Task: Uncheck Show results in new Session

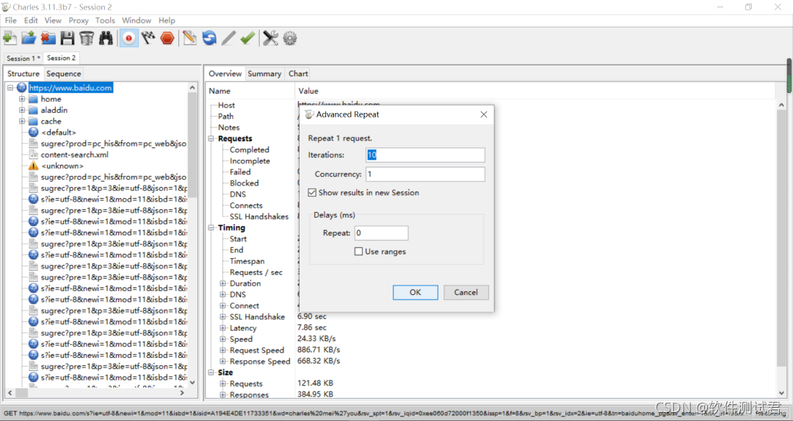Action: (x=312, y=193)
